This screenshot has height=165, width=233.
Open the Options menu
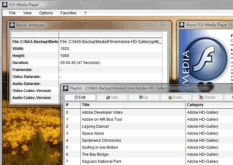(x=46, y=13)
